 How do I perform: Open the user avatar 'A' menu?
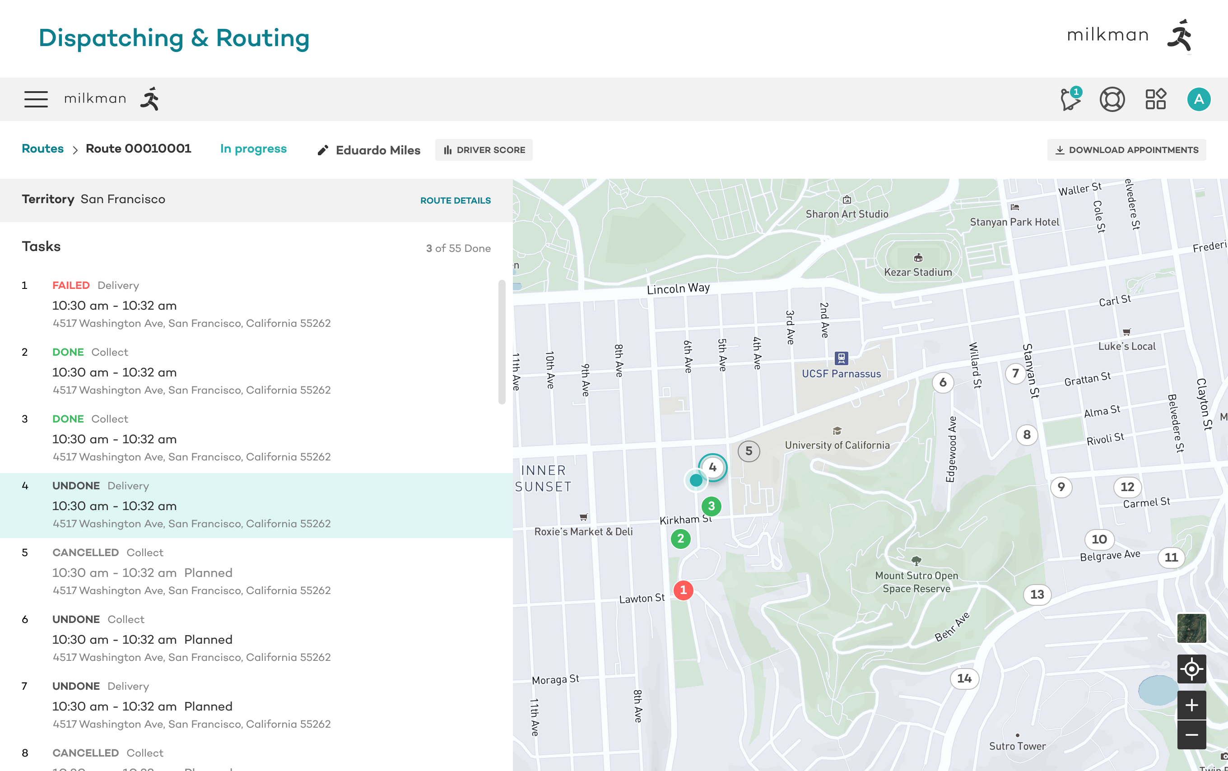coord(1198,99)
